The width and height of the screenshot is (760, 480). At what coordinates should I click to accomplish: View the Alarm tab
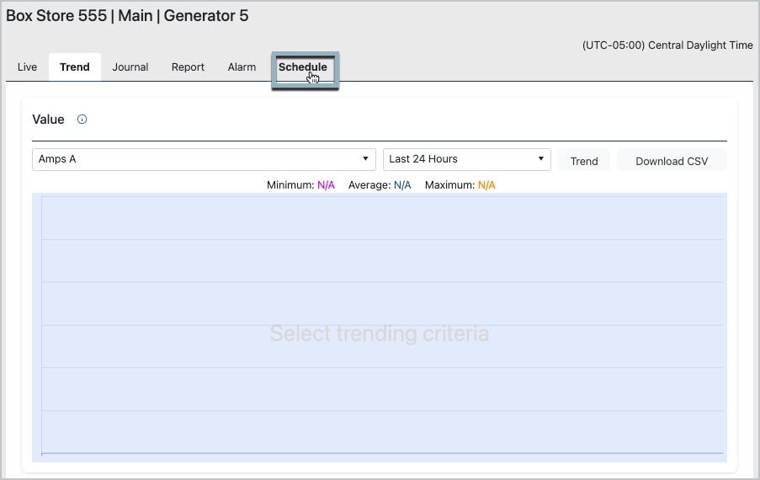pyautogui.click(x=242, y=67)
